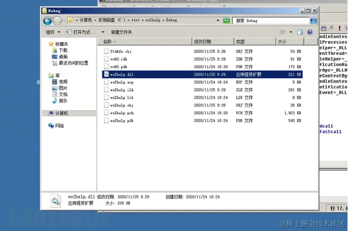Sort by 名称 column header
Screen dimensions: 348x231
[145, 41]
